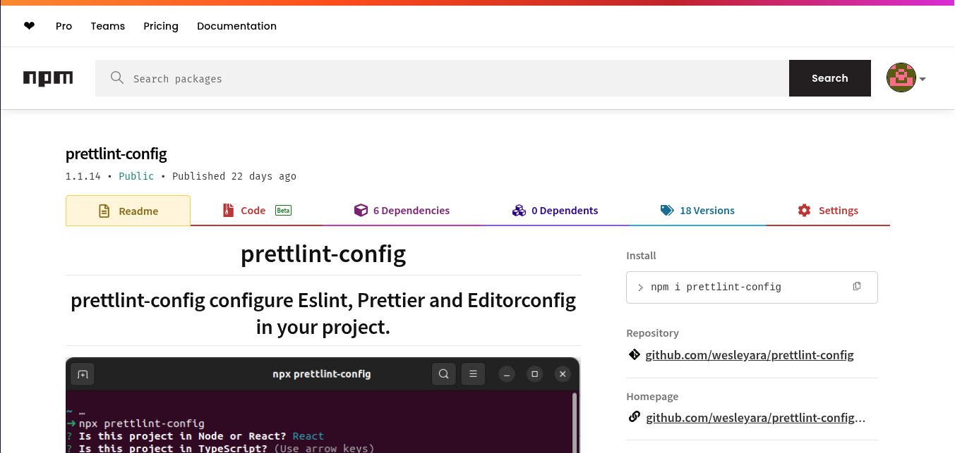
Task: Click the profile avatar picture
Action: (901, 77)
